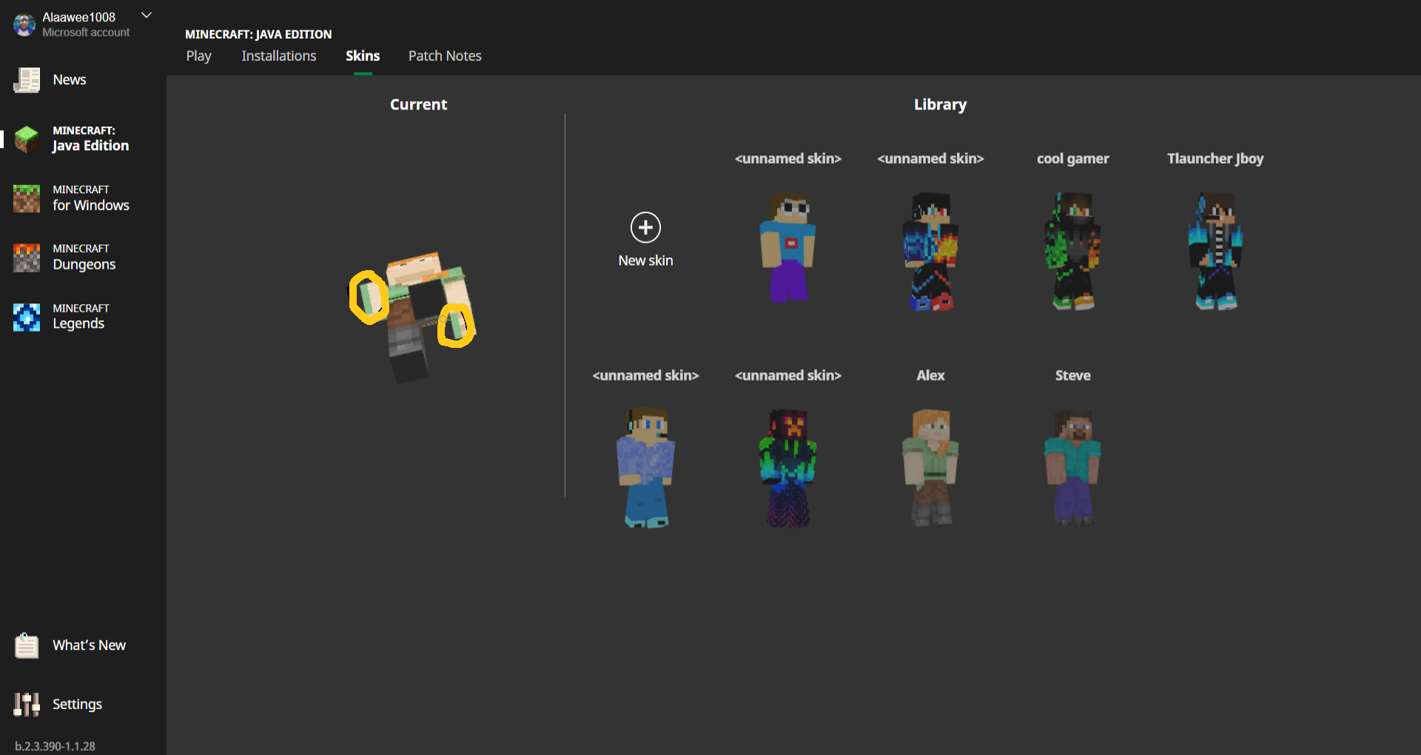Click the Alaawee1008 account avatar
1421x755 pixels.
pos(24,24)
